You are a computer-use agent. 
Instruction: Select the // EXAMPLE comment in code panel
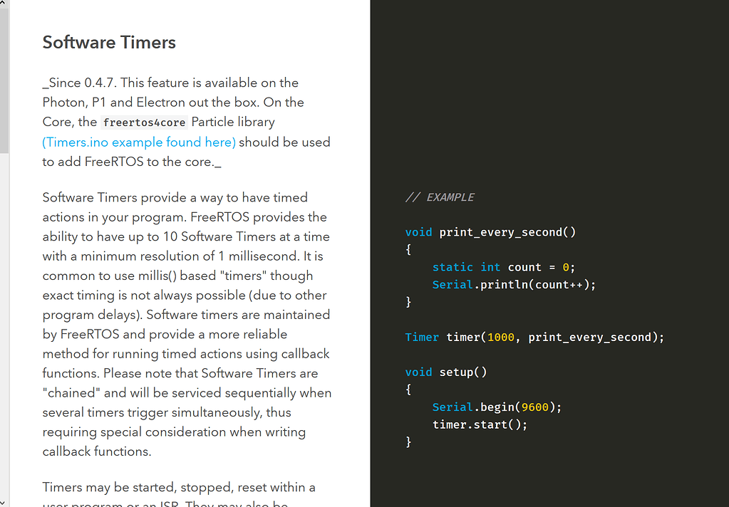pos(440,197)
